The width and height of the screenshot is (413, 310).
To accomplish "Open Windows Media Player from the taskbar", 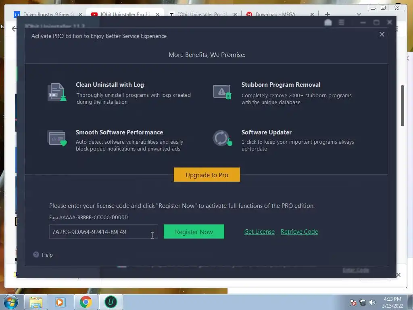I will 60,302.
